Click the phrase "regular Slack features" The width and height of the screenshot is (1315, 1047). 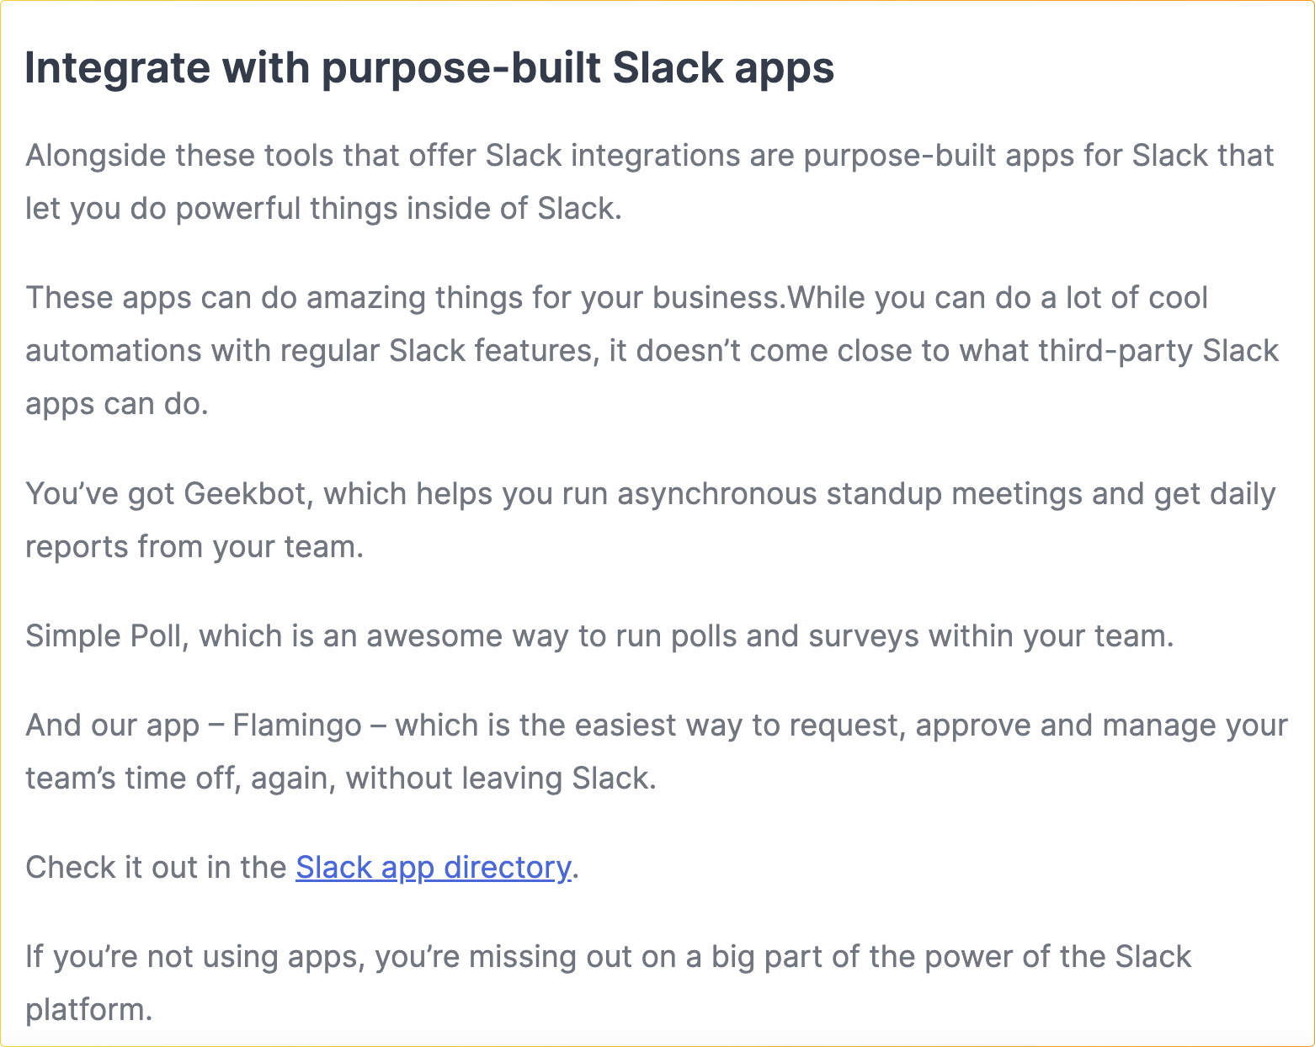(436, 350)
